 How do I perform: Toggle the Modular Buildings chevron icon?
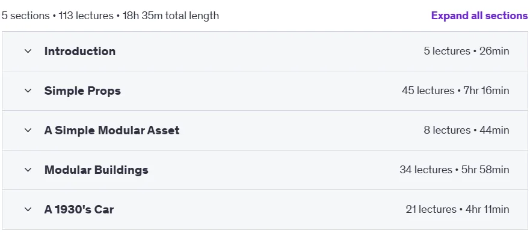tap(28, 170)
